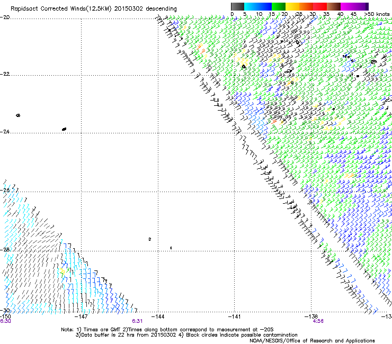Click the purple '6:30' time label
This screenshot has width=392, height=344.
point(5,321)
